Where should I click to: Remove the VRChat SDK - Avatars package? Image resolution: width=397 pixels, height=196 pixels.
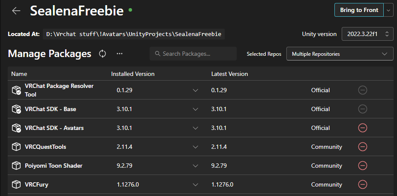click(362, 128)
